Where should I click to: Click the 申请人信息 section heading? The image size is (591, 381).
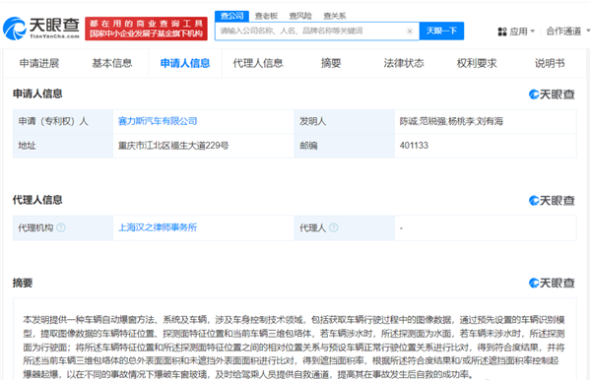click(37, 94)
